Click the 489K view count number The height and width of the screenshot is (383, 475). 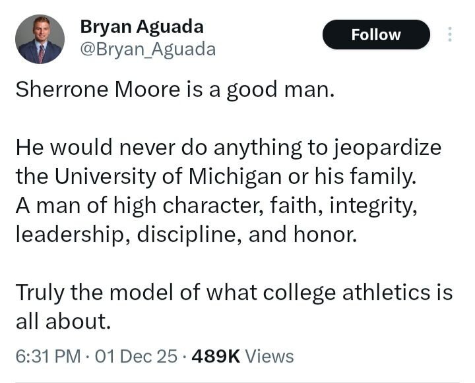point(214,357)
